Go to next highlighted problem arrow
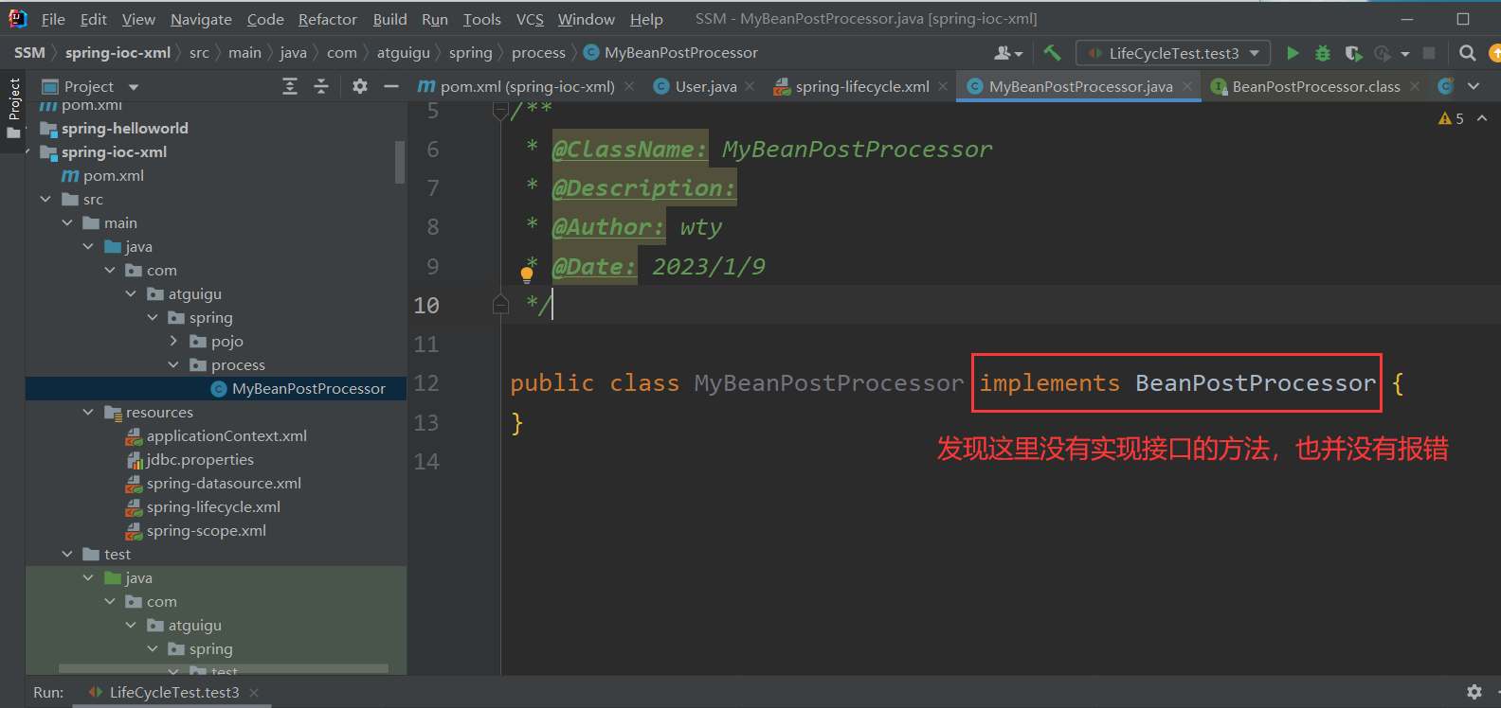The width and height of the screenshot is (1501, 708). pyautogui.click(x=1482, y=118)
